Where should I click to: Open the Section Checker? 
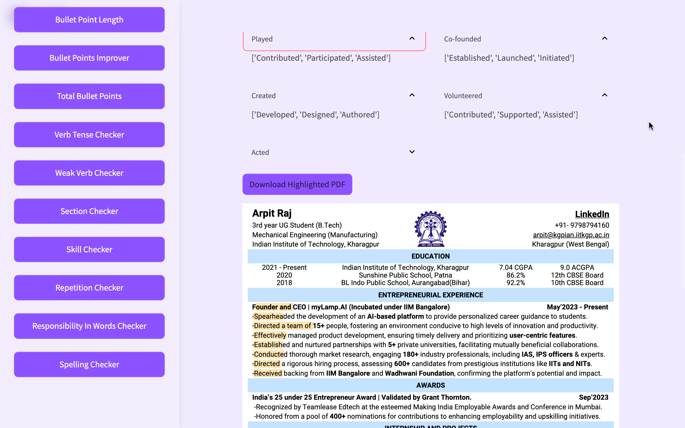pos(89,211)
